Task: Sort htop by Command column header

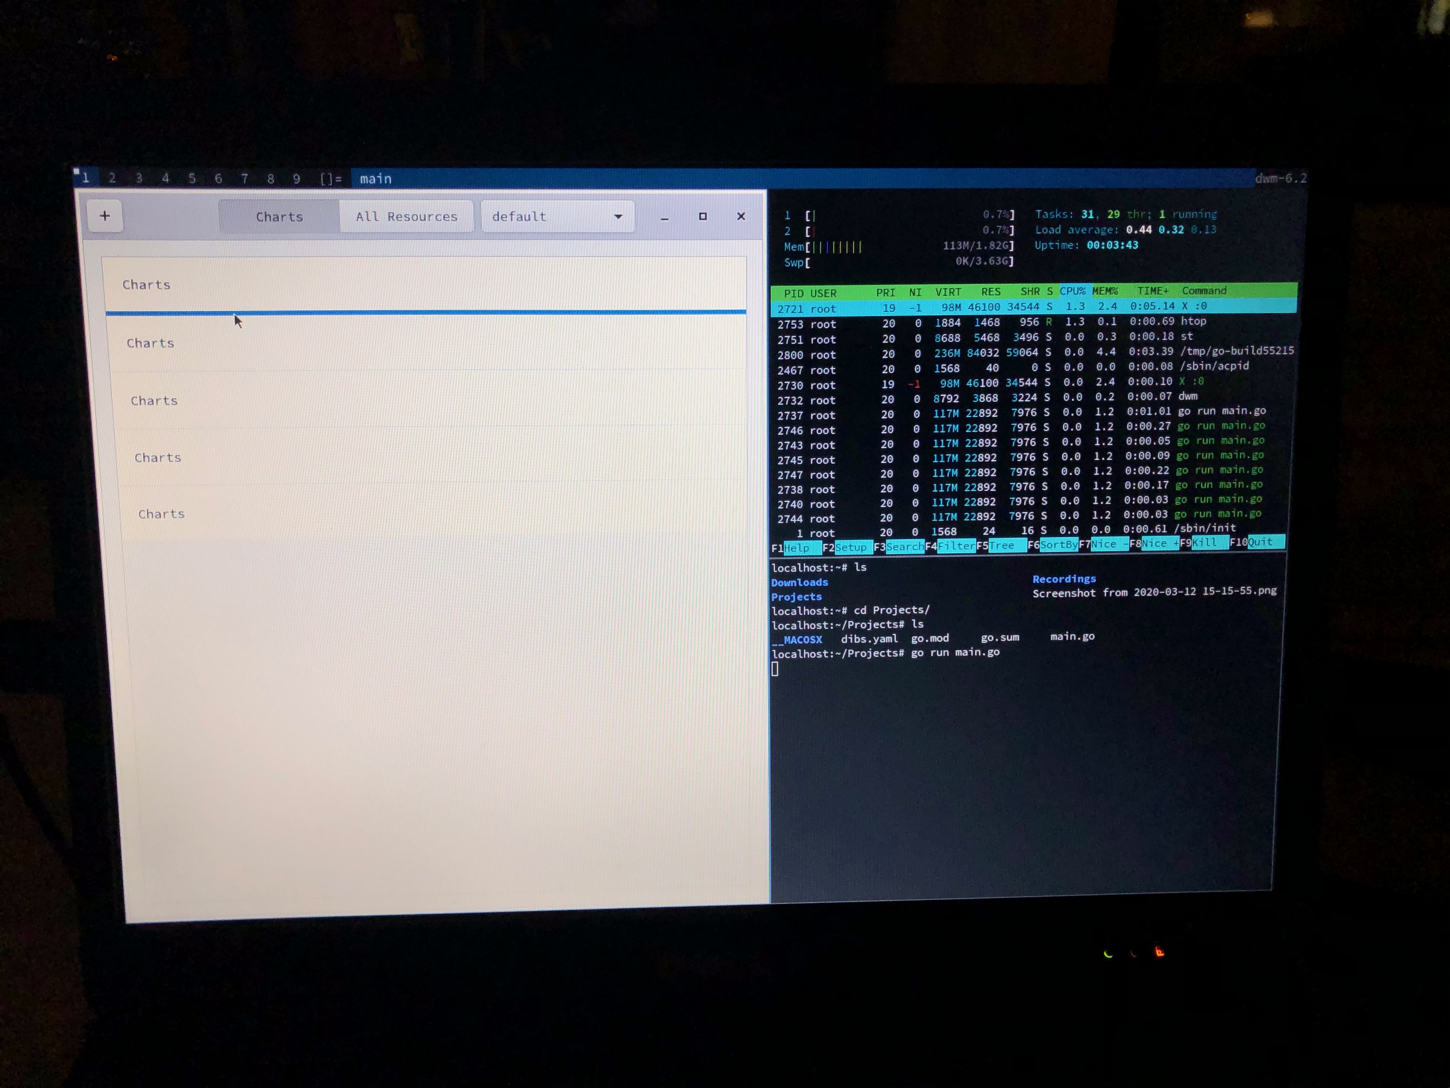Action: 1204,290
